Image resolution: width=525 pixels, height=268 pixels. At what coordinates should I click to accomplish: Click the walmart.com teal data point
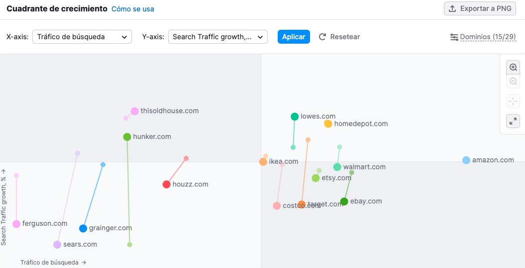[337, 167]
